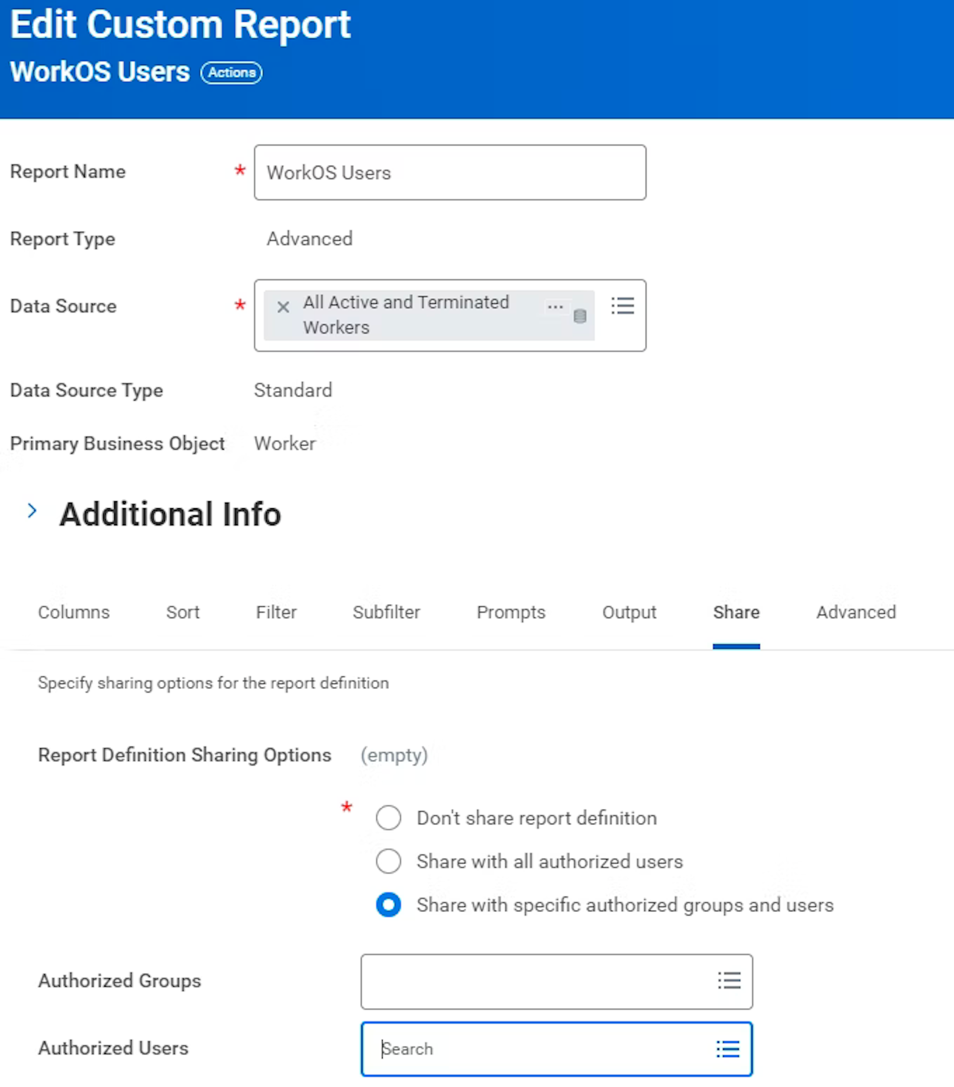Screen dimensions: 954x1087
Task: Open the Advanced tab
Action: pyautogui.click(x=856, y=612)
